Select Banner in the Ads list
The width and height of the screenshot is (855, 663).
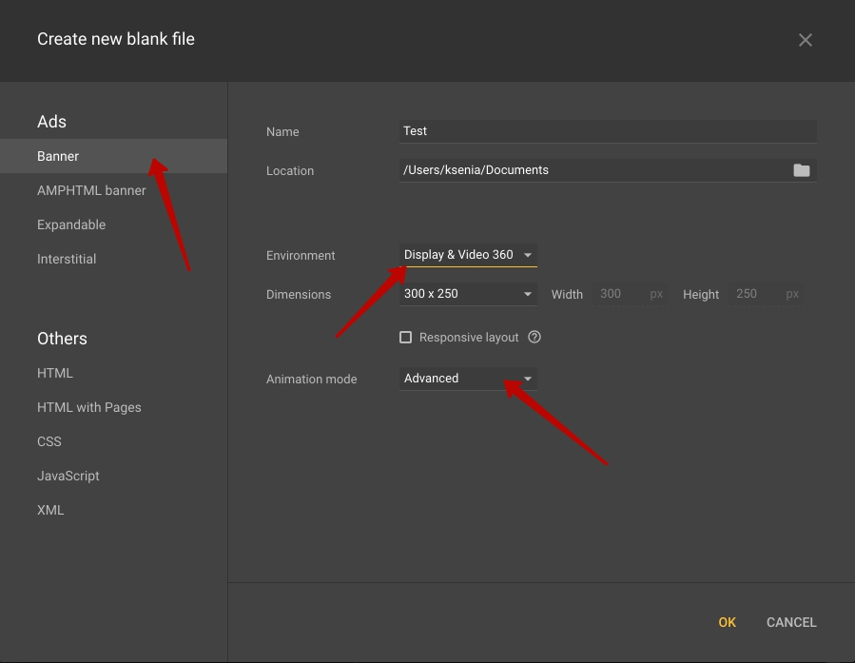point(58,156)
